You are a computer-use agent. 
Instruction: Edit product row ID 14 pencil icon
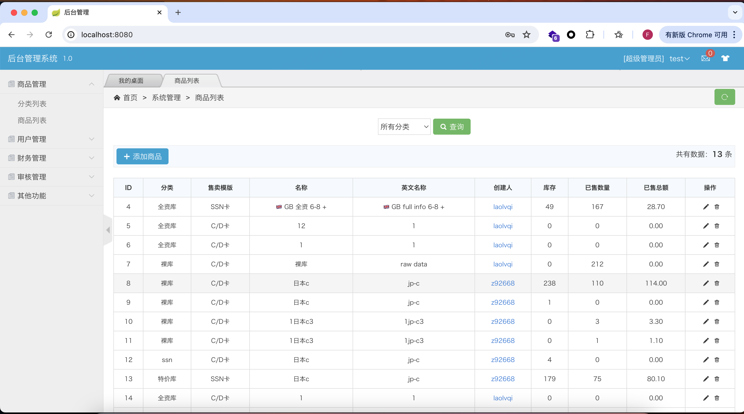[x=706, y=398]
